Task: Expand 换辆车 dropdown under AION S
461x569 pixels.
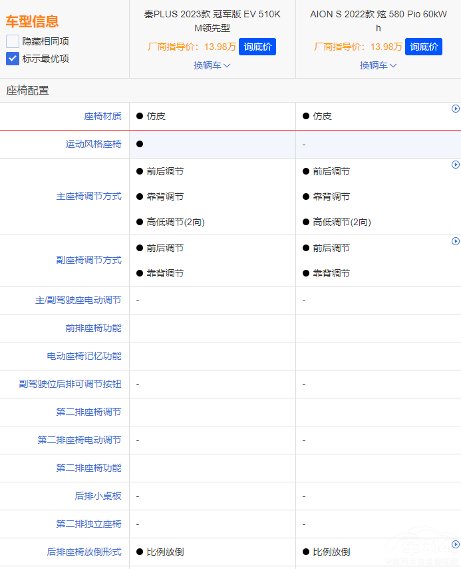Action: 378,65
